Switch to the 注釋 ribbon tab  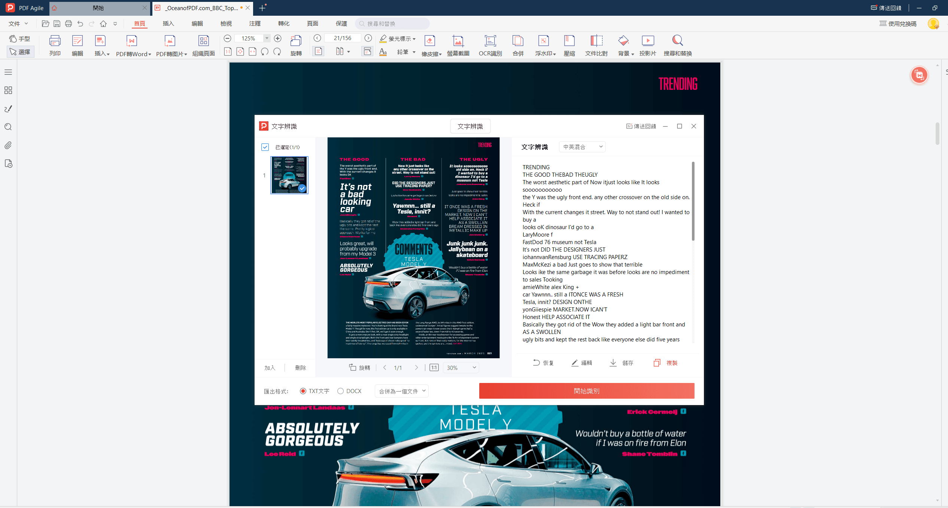pos(255,24)
